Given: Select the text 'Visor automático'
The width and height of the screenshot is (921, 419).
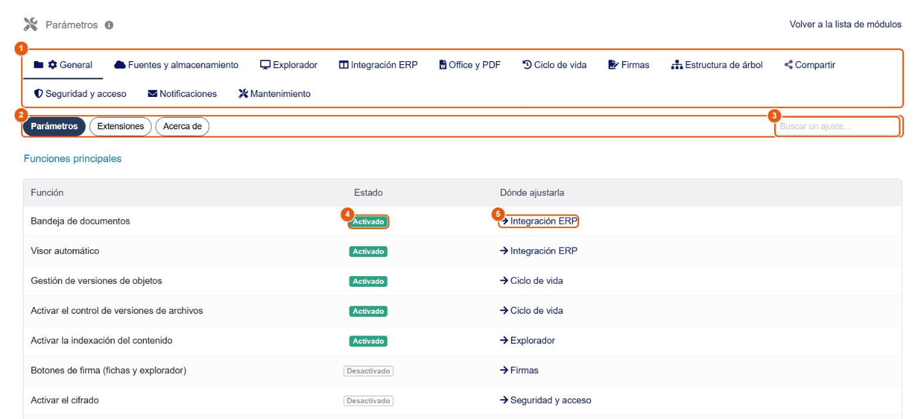Looking at the screenshot, I should [65, 252].
